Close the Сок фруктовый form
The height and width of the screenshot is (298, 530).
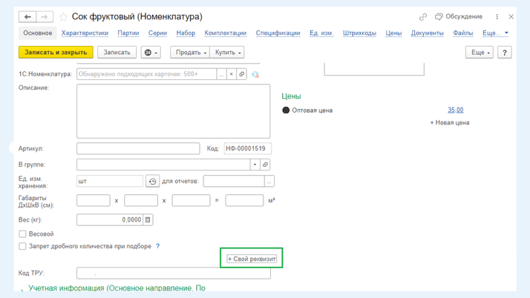[x=511, y=16]
